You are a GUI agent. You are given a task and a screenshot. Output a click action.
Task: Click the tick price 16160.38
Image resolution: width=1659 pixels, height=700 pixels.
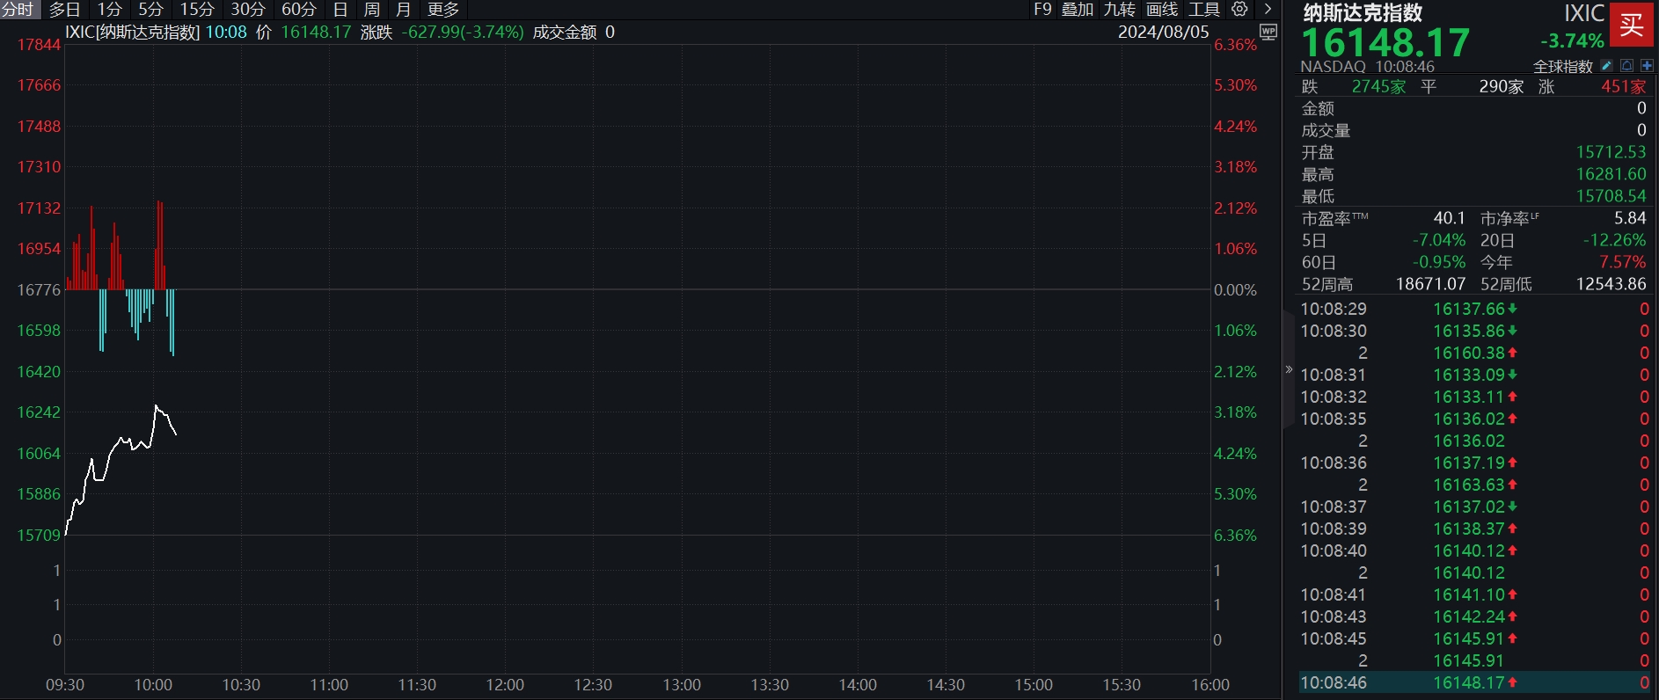tap(1469, 353)
